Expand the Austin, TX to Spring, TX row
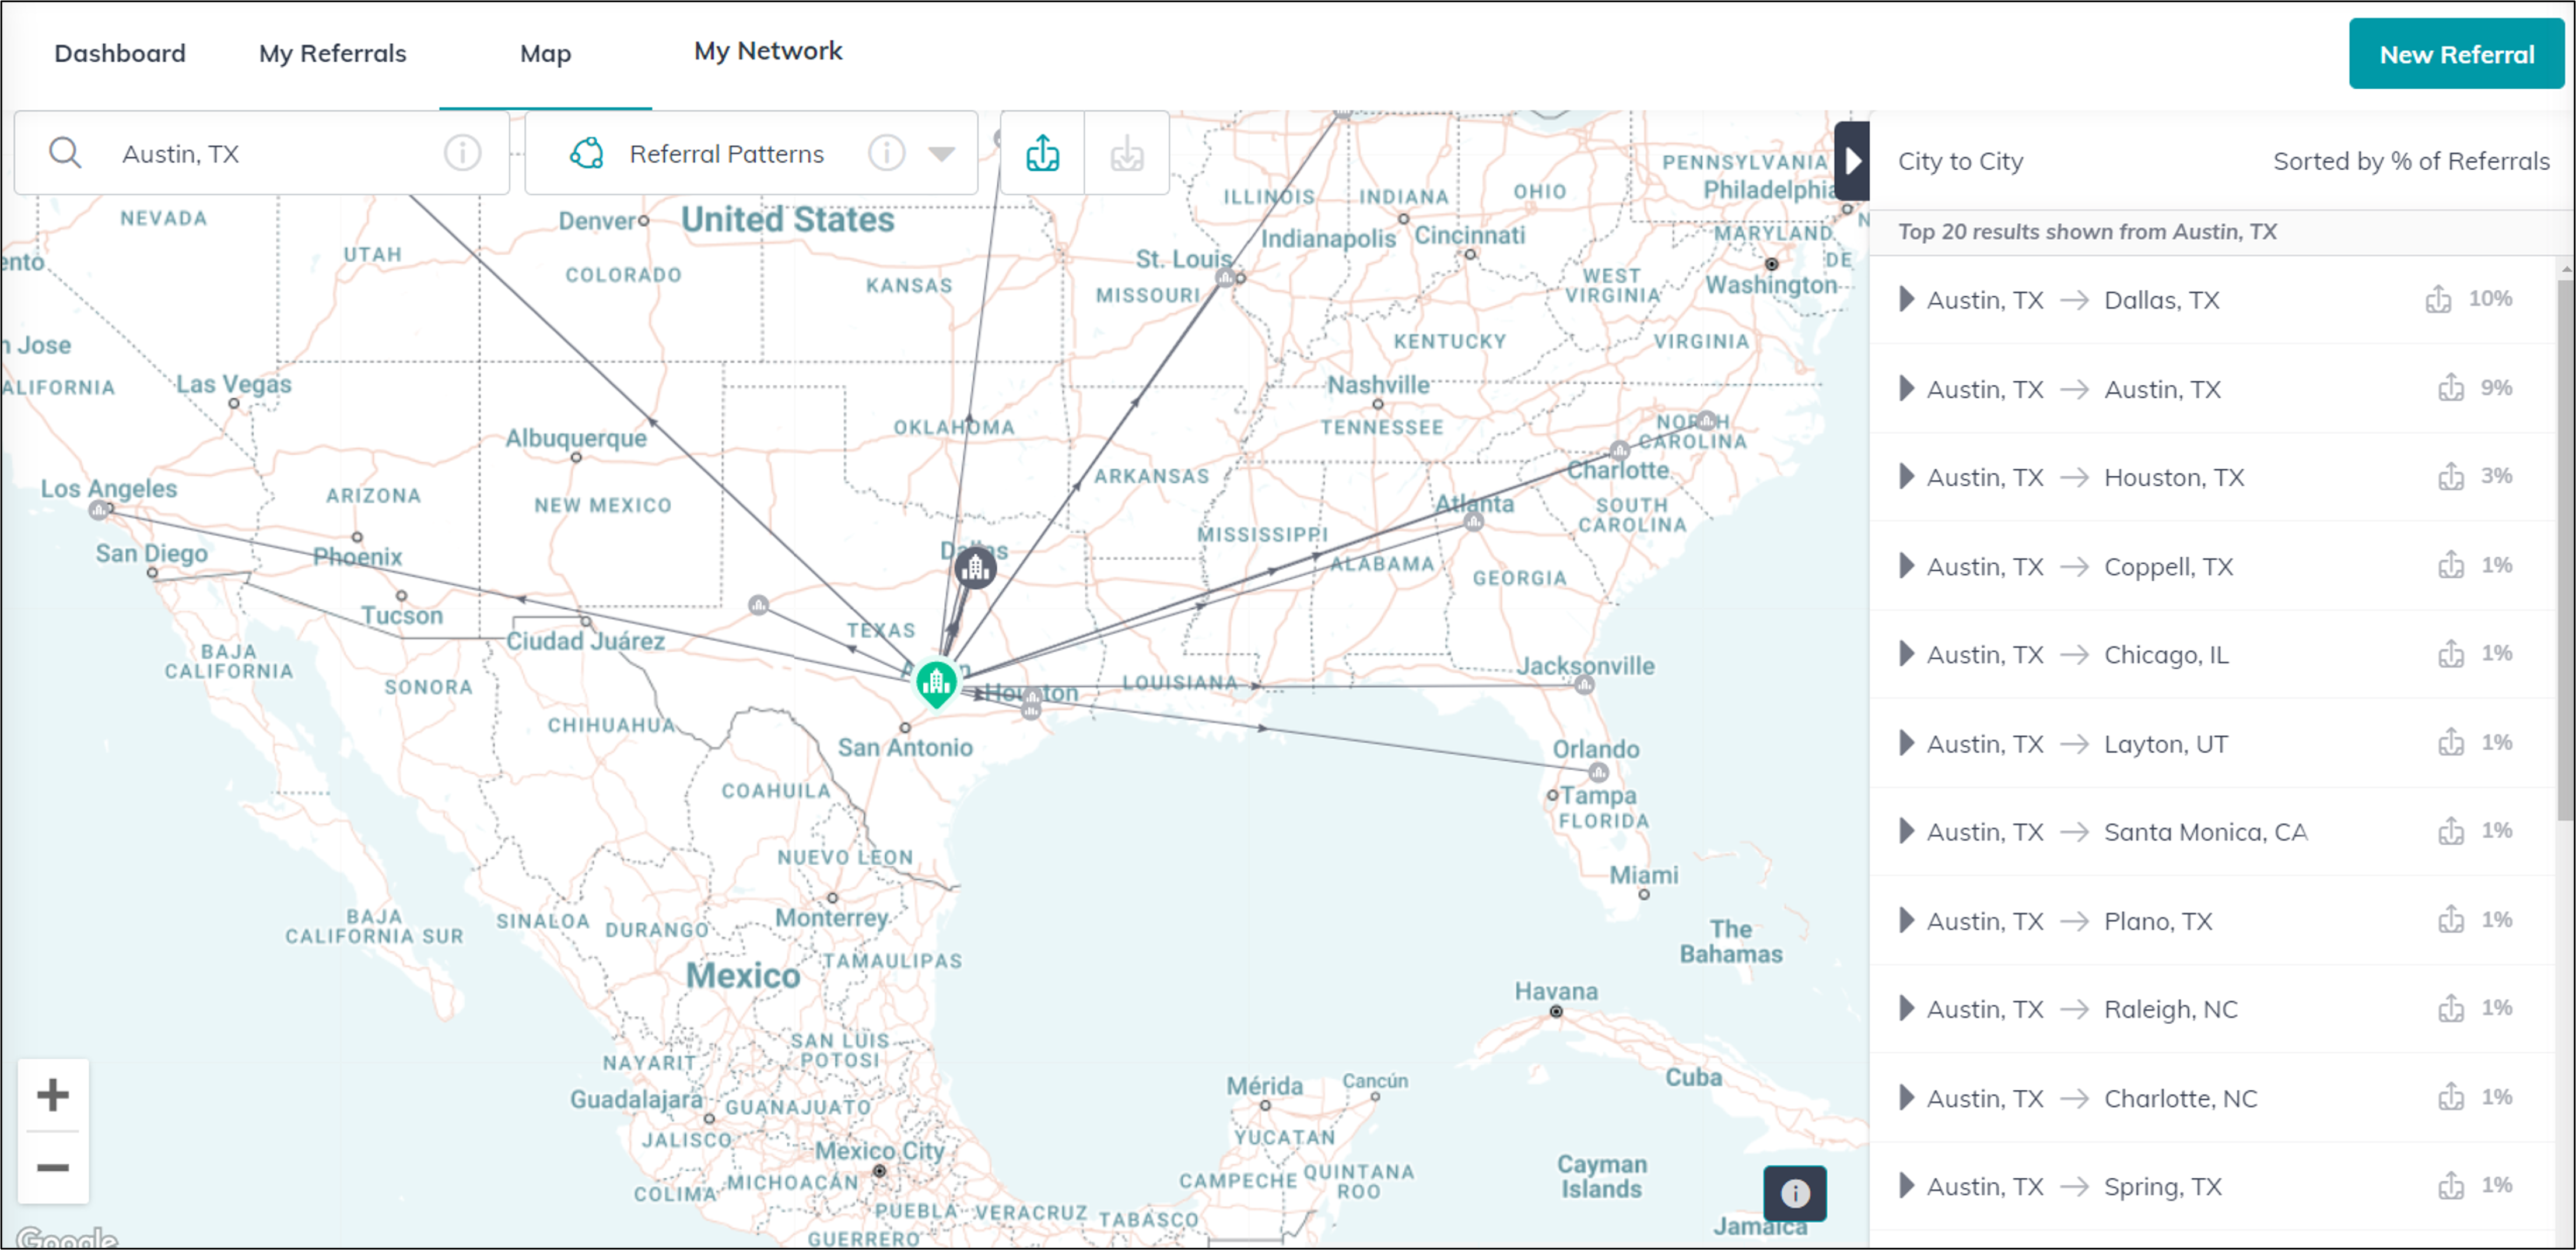 (x=1906, y=1186)
